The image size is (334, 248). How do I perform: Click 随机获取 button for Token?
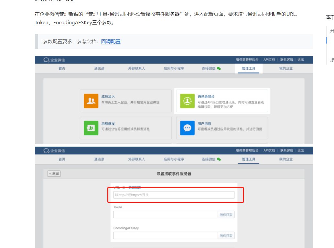226,215
